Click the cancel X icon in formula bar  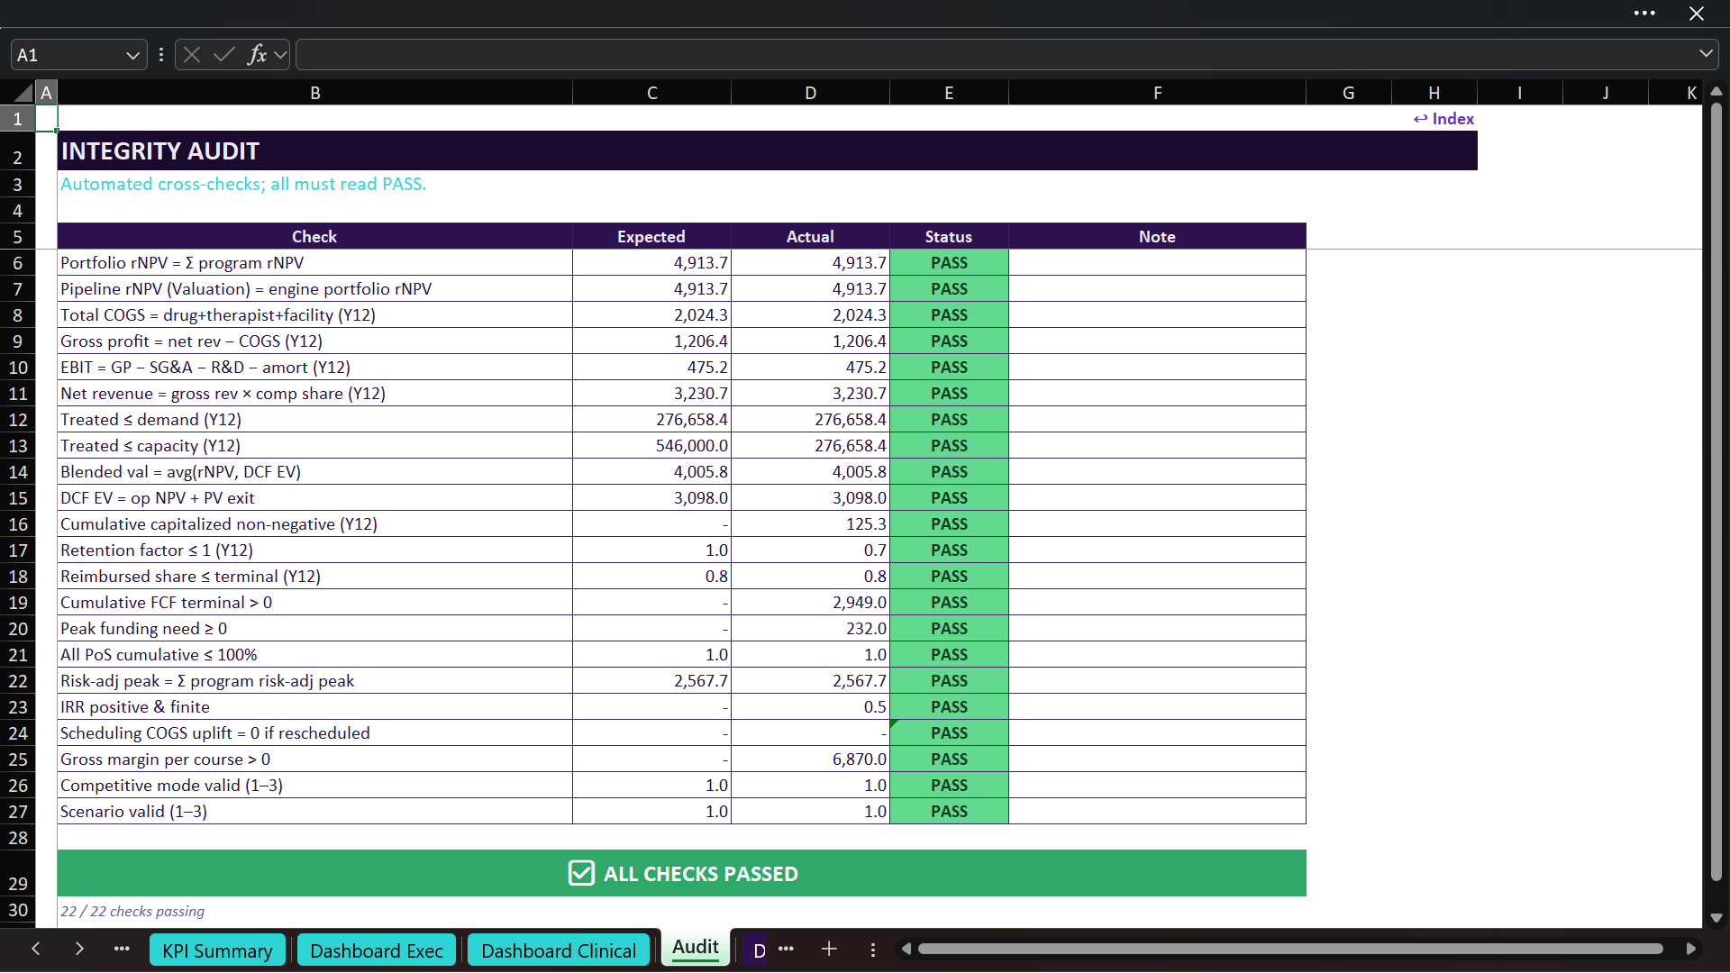[192, 55]
